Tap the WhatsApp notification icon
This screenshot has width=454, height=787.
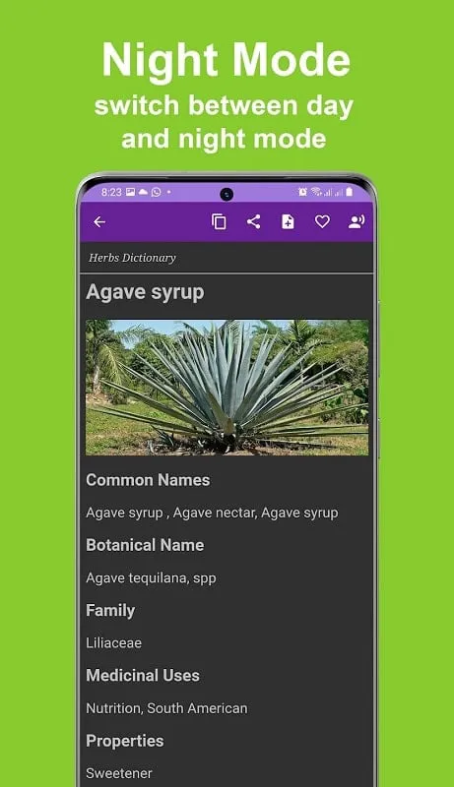[x=157, y=192]
